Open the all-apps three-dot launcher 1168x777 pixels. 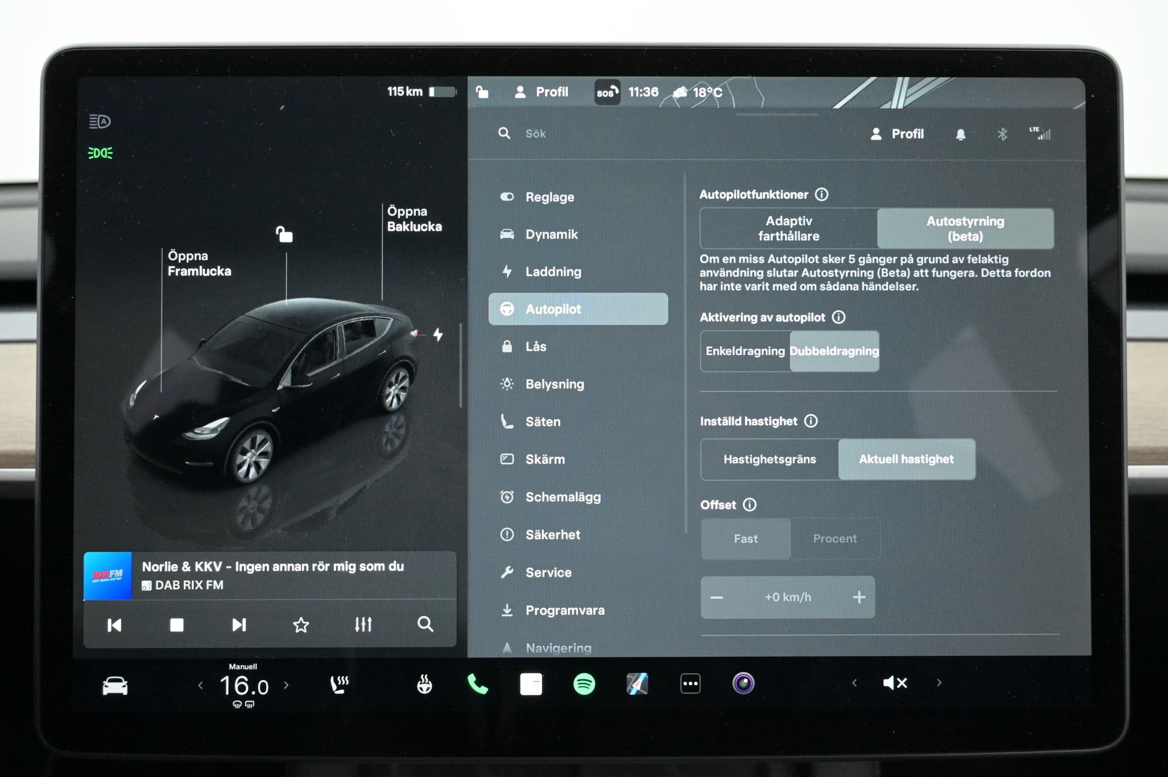tap(691, 684)
